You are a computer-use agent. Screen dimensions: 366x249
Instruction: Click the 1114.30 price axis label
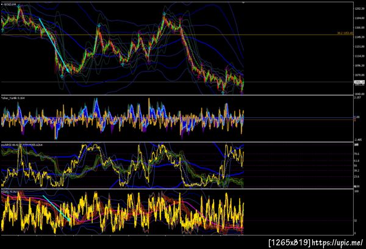coord(359,56)
